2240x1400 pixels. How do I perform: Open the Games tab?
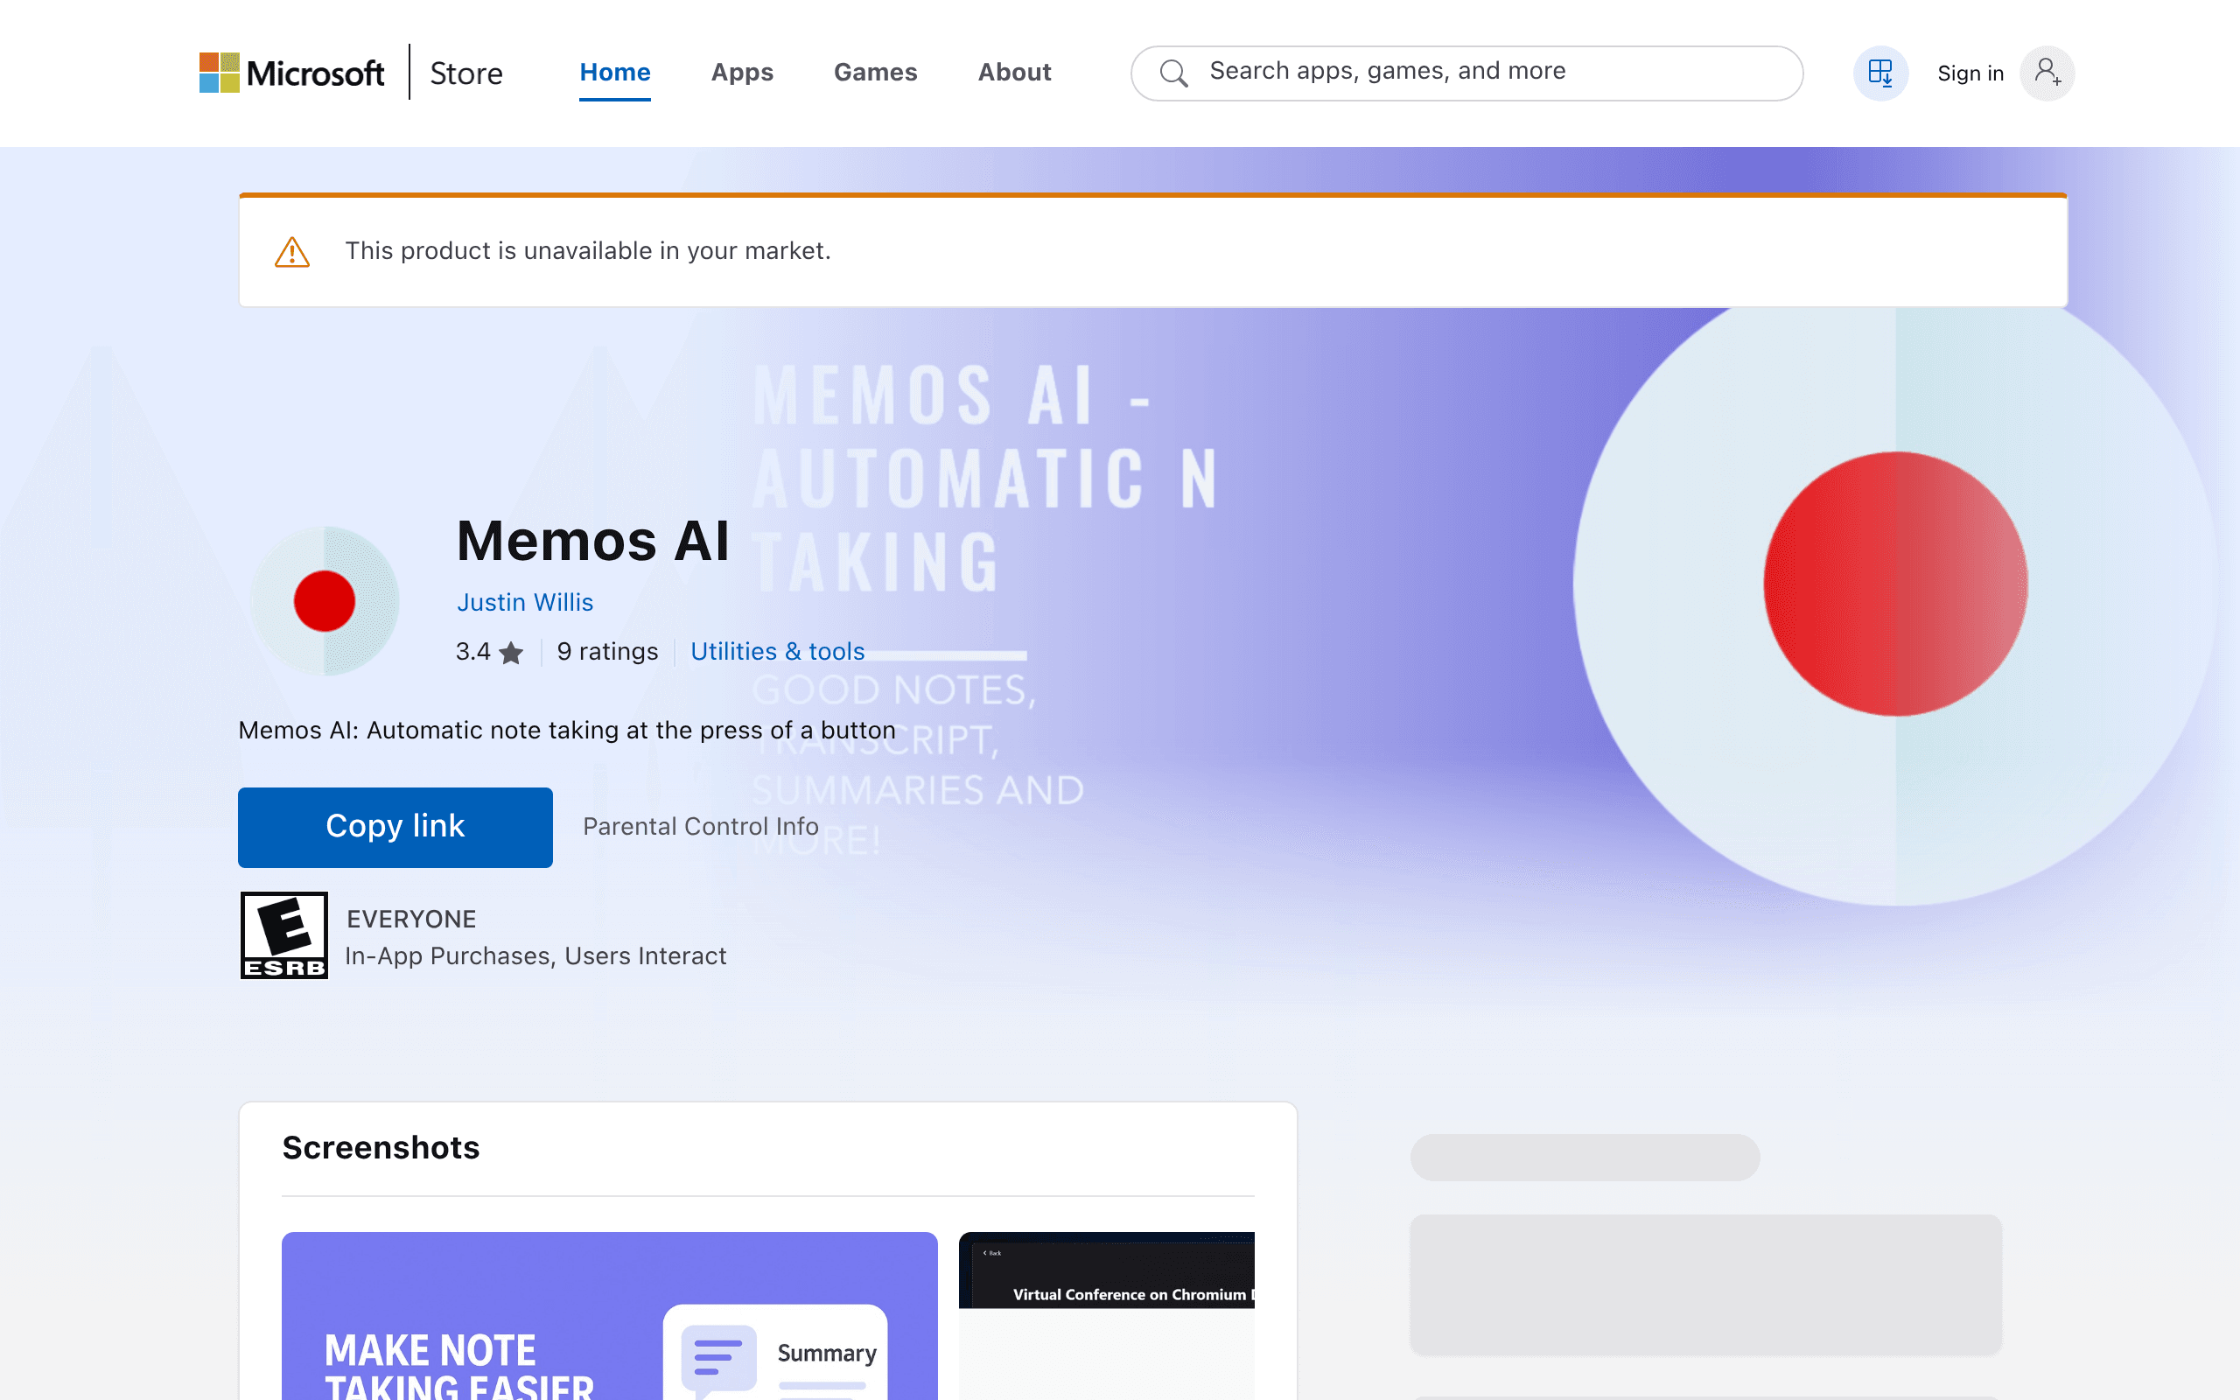875,73
